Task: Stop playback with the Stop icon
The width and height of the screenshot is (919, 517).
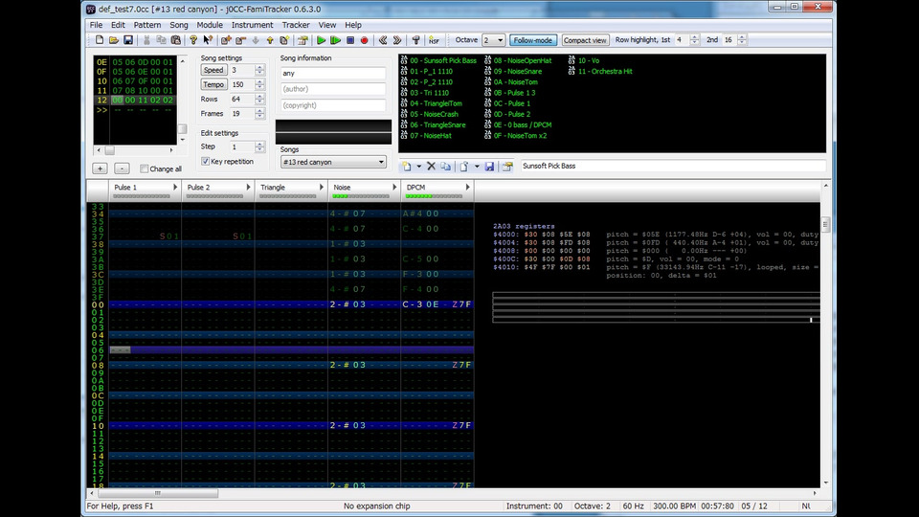Action: [350, 40]
